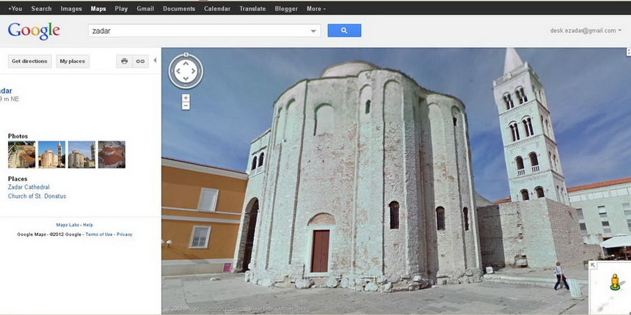Viewport: 631px width, 315px height.
Task: Open the Terms of Use link
Action: (99, 234)
